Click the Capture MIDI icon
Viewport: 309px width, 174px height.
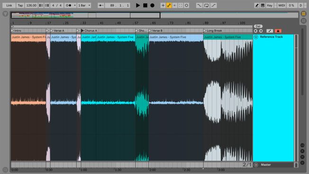coord(181,5)
